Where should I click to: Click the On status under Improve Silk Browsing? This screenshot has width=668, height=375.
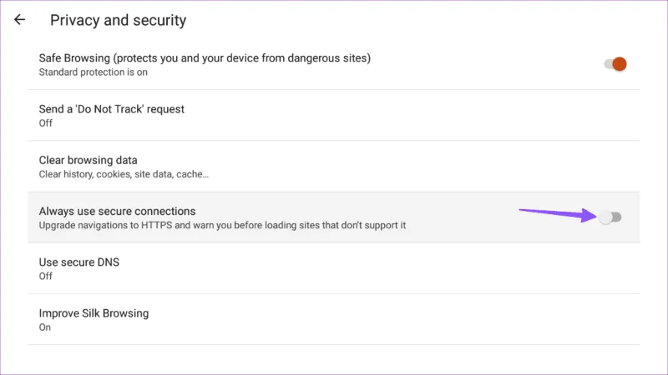45,327
